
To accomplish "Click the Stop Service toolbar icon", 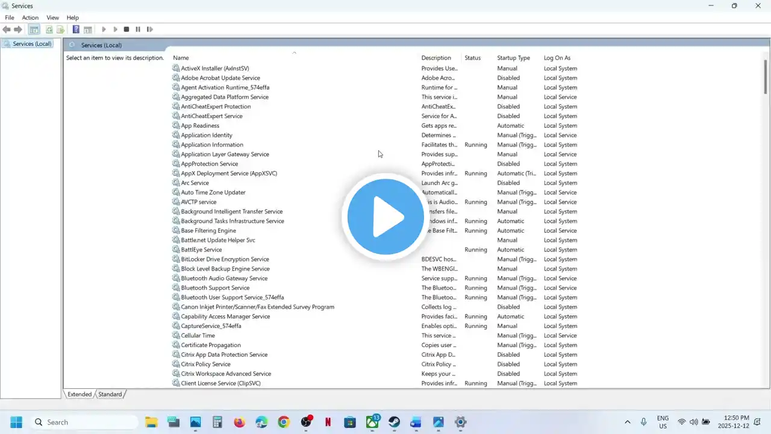I will click(x=126, y=30).
